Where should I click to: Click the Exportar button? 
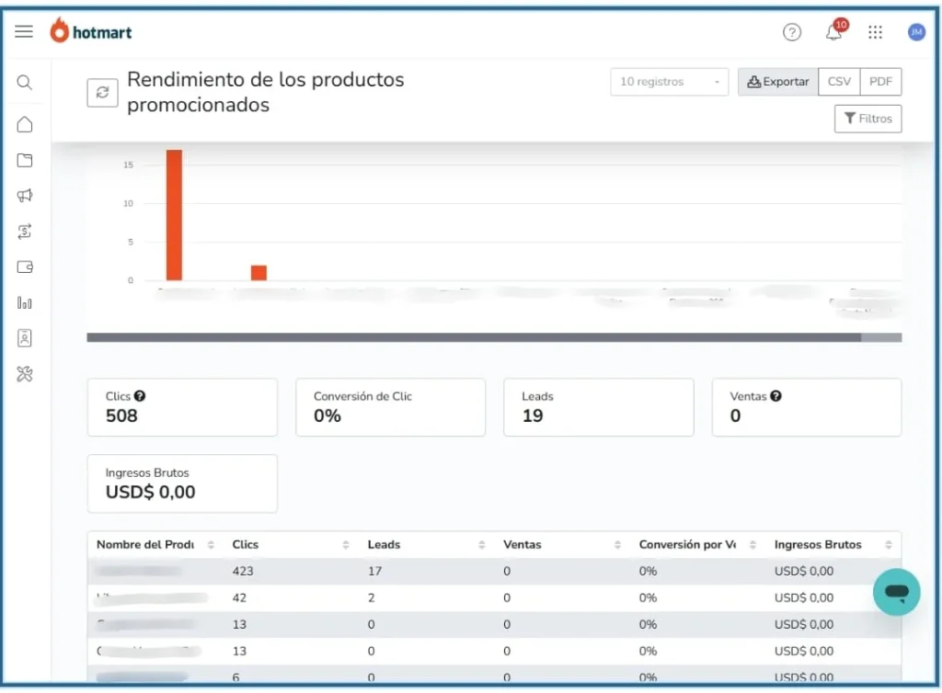point(778,82)
